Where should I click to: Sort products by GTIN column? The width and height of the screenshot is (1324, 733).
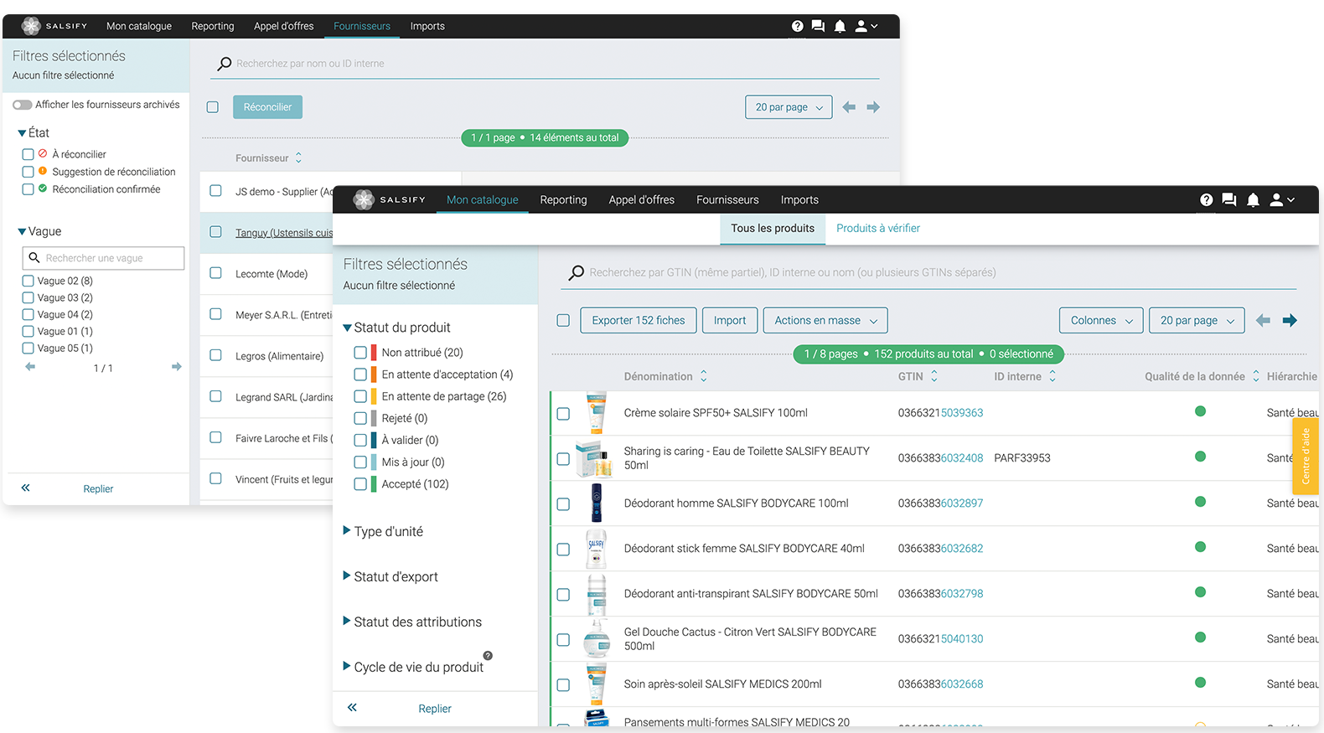[934, 376]
